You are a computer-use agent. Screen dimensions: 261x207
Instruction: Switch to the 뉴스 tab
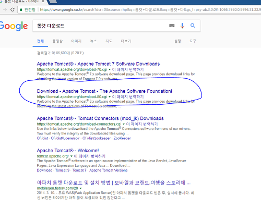(93, 41)
